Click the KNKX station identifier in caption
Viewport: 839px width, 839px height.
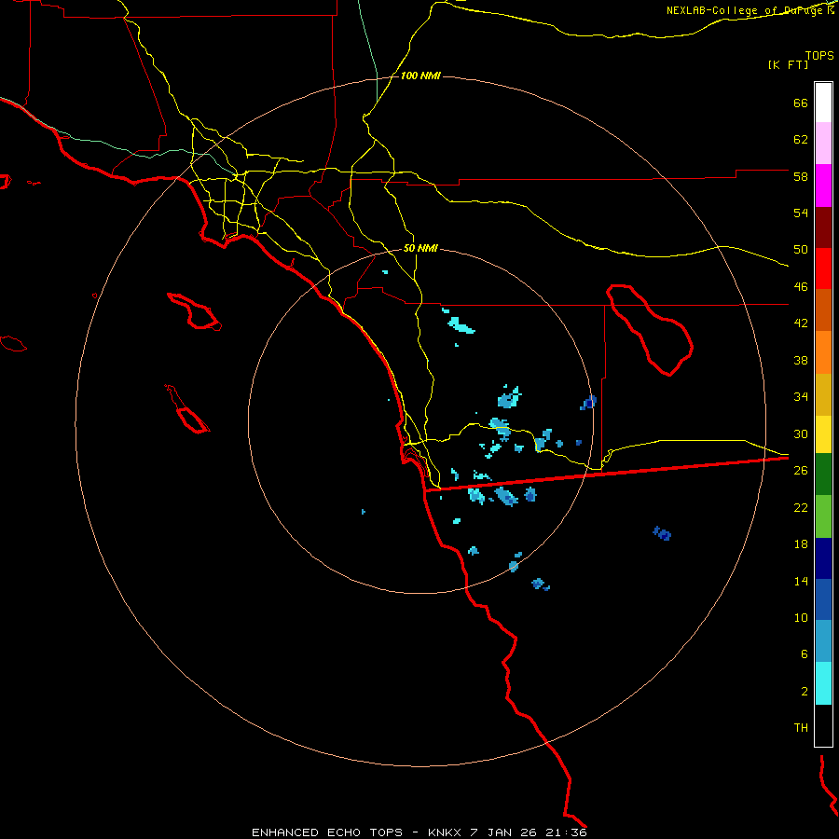click(444, 832)
